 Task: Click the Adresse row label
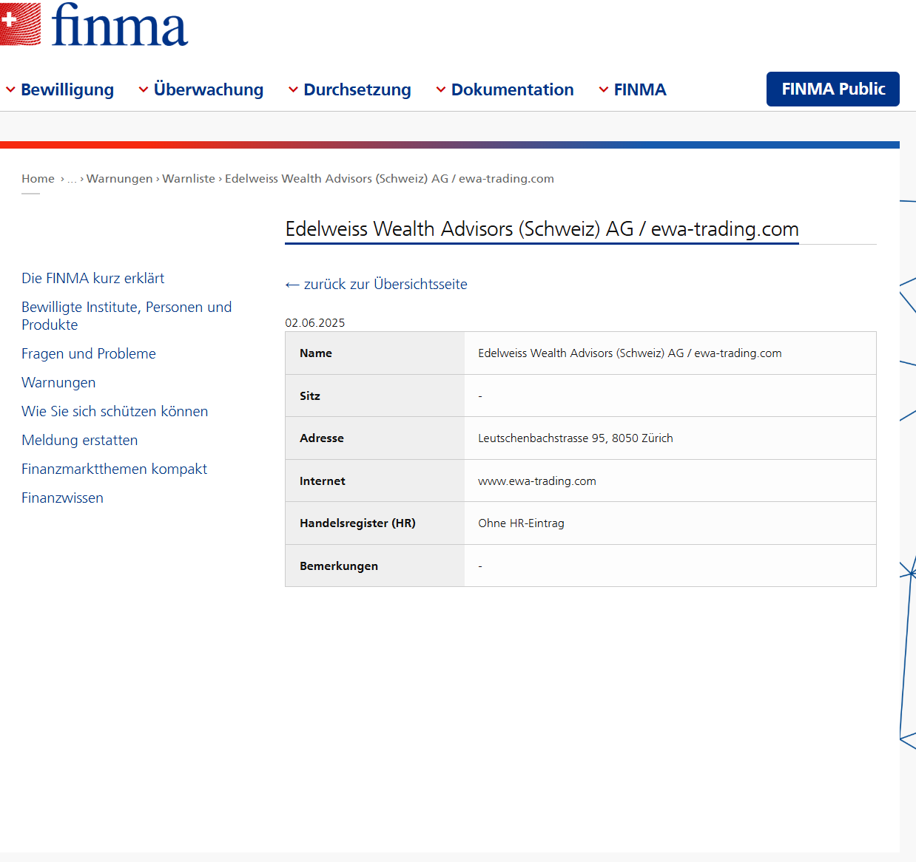(322, 438)
